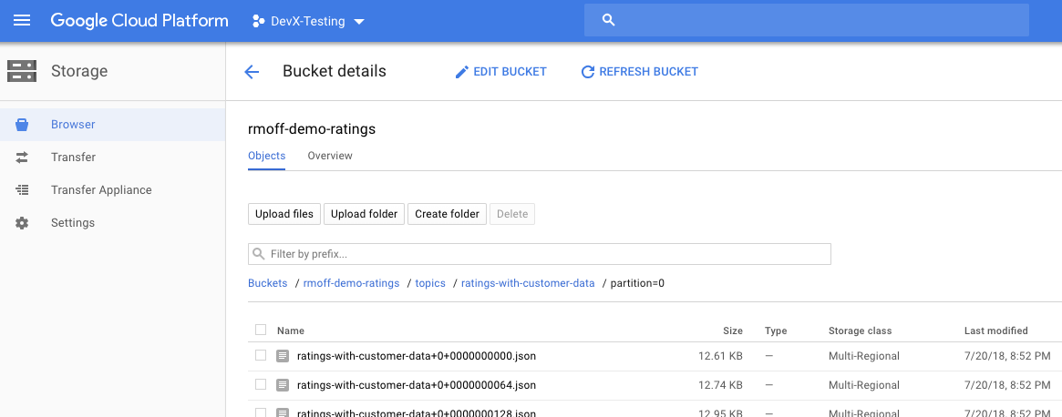Switch to the Objects tab
Viewport: 1062px width, 417px height.
click(267, 156)
